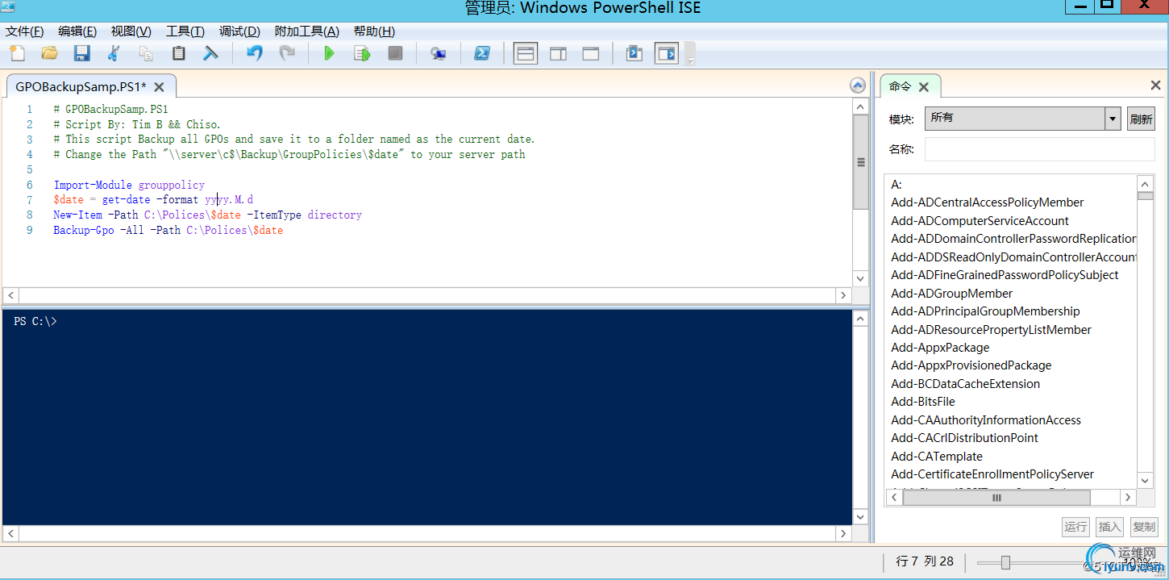Open the 模块 dropdown showing 所有
The width and height of the screenshot is (1169, 580).
(1022, 119)
